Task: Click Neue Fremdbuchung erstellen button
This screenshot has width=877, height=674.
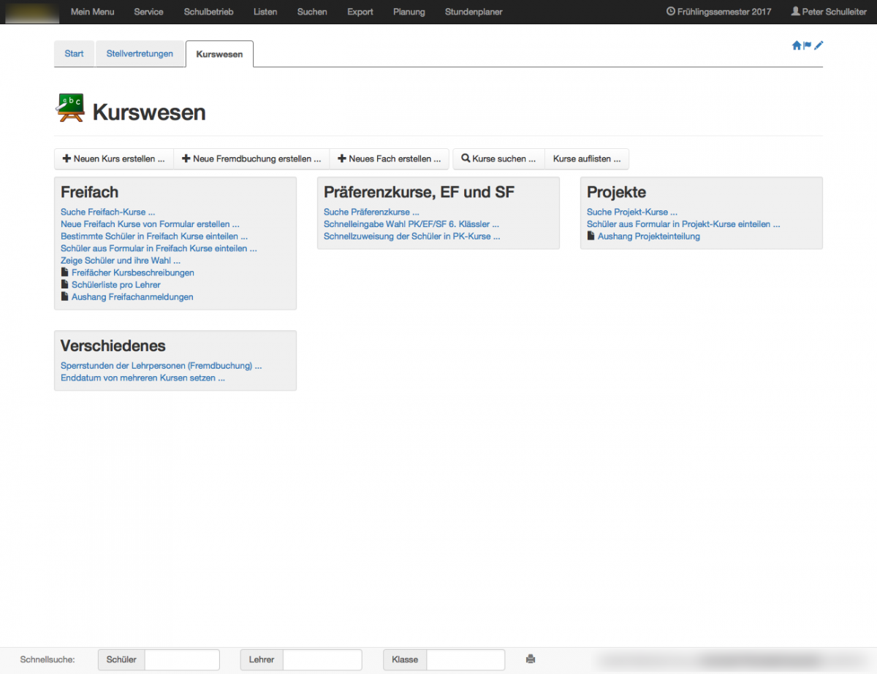Action: point(251,158)
